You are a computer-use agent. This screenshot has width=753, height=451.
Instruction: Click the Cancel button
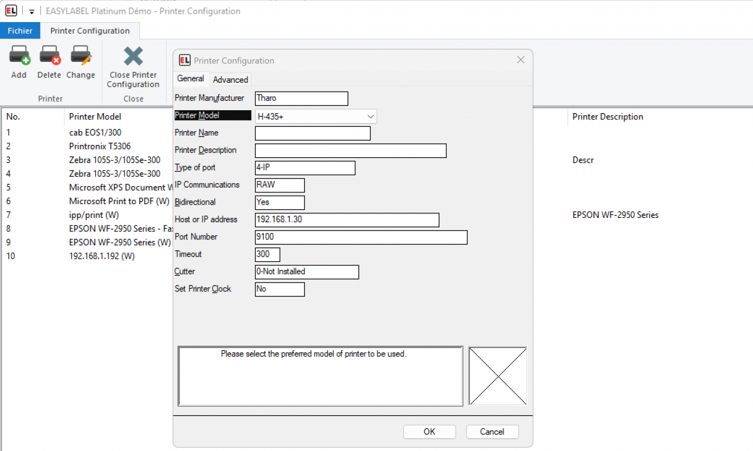click(492, 431)
